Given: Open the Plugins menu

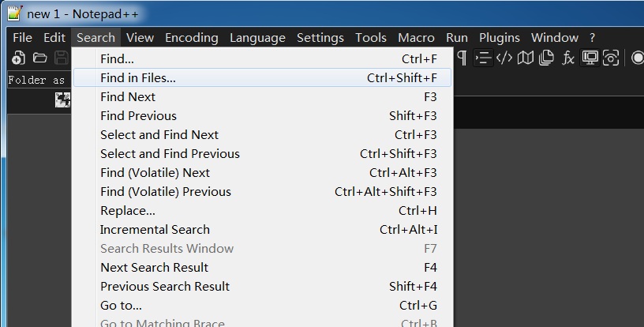Looking at the screenshot, I should pos(500,37).
